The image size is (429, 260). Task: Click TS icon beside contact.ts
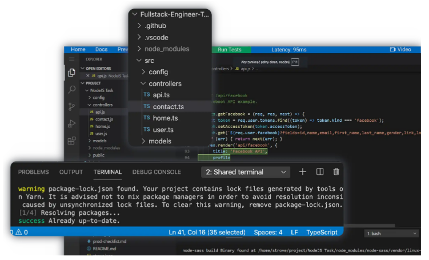[x=147, y=106]
